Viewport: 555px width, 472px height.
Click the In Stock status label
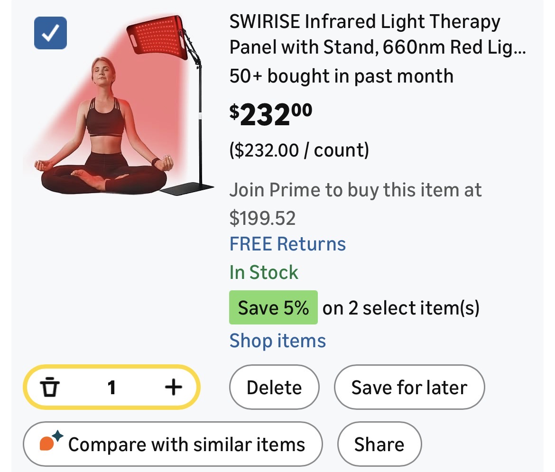click(x=264, y=272)
